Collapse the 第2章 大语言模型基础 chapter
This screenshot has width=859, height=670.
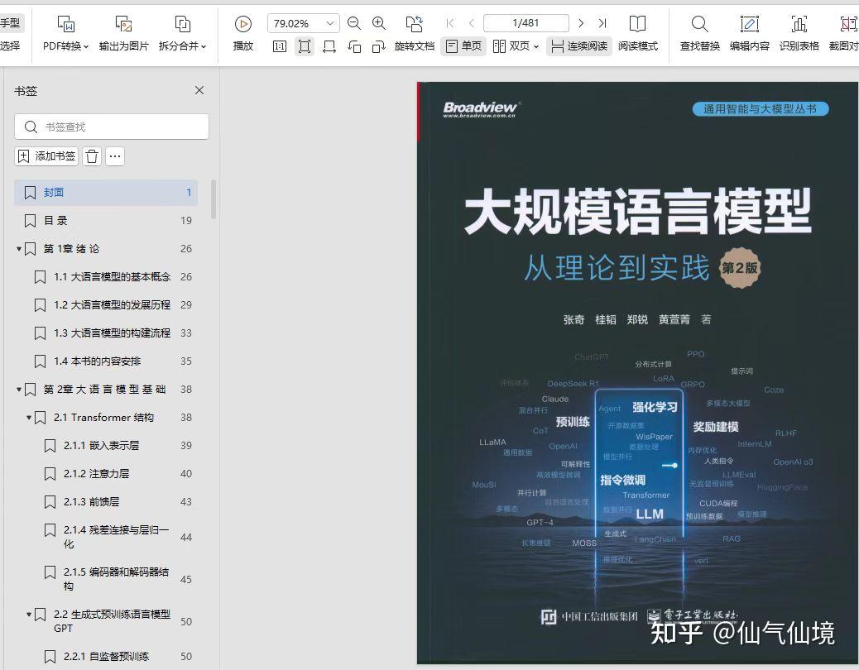(19, 390)
